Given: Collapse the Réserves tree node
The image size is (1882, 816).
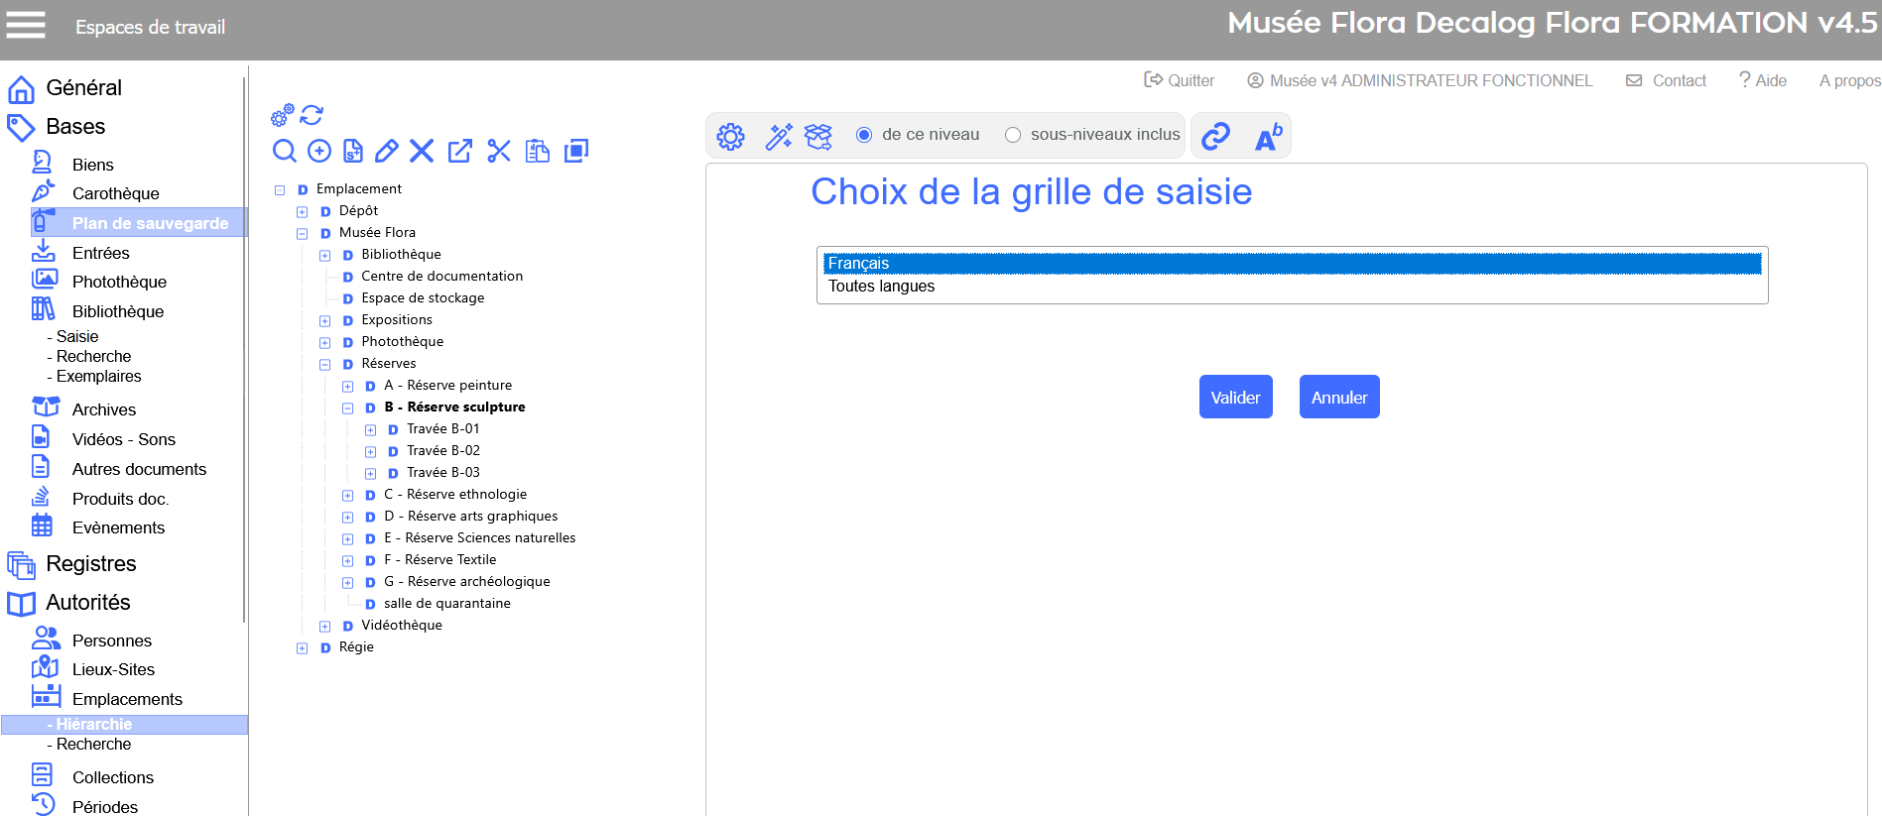Looking at the screenshot, I should point(324,364).
